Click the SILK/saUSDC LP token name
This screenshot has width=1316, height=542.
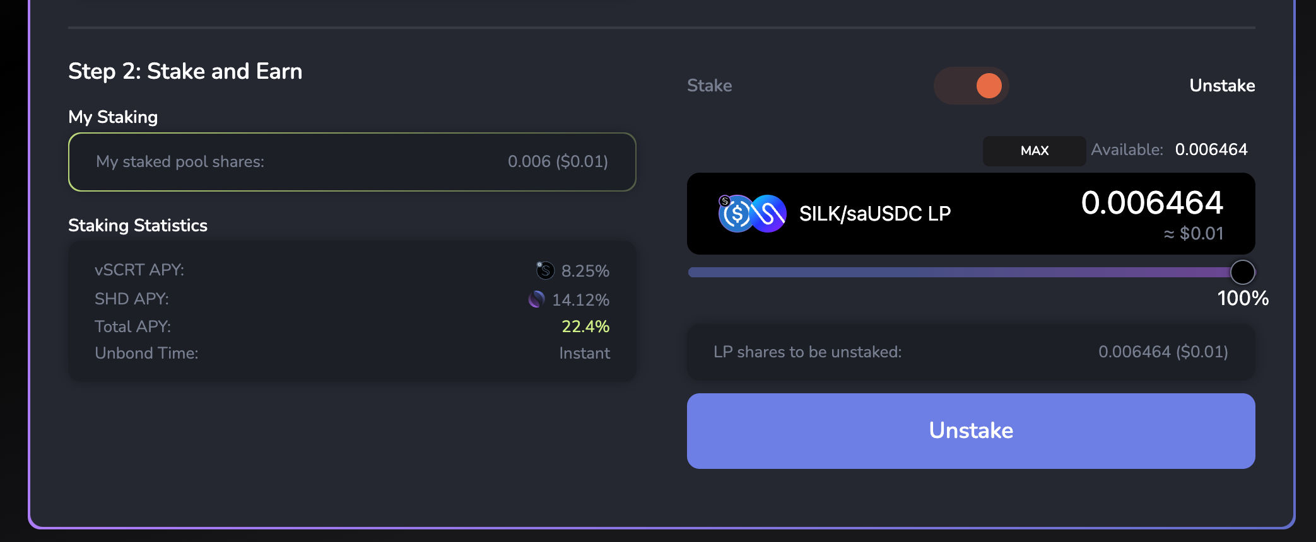[x=874, y=214]
